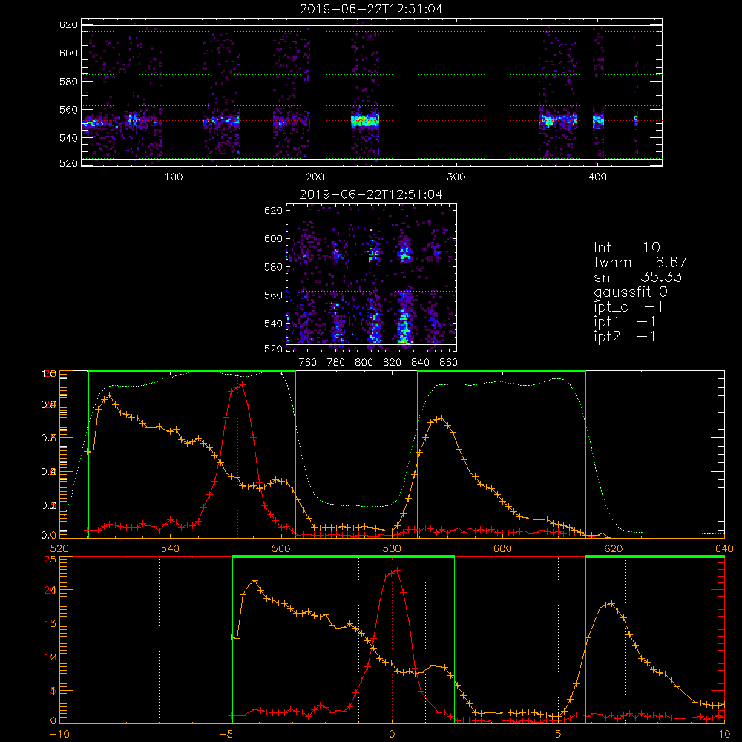Click x-axis label 560 on profile plot
Image resolution: width=742 pixels, height=742 pixels.
point(281,549)
